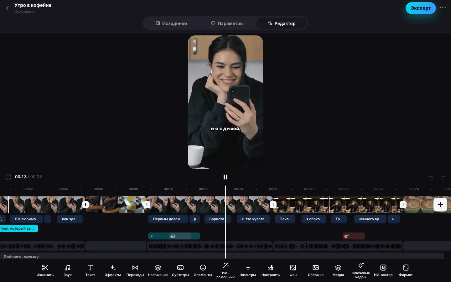Image resolution: width=451 pixels, height=282 pixels.
Task: Open the ИИ-аватар tool
Action: 383,270
